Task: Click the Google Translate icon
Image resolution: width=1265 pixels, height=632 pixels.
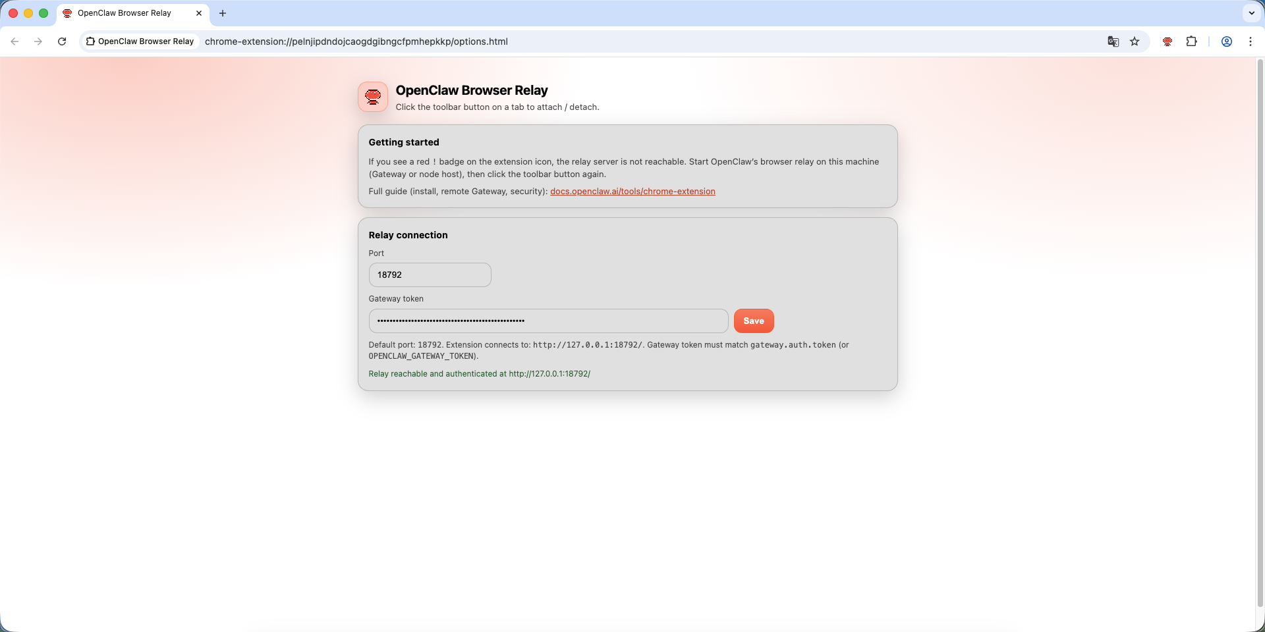Action: point(1113,41)
